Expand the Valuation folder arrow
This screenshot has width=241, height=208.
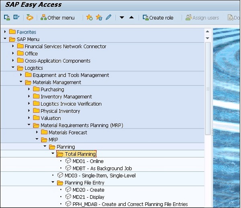click(29, 118)
